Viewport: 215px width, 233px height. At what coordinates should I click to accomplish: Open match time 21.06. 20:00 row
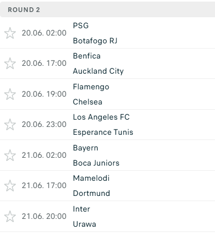[107, 216]
